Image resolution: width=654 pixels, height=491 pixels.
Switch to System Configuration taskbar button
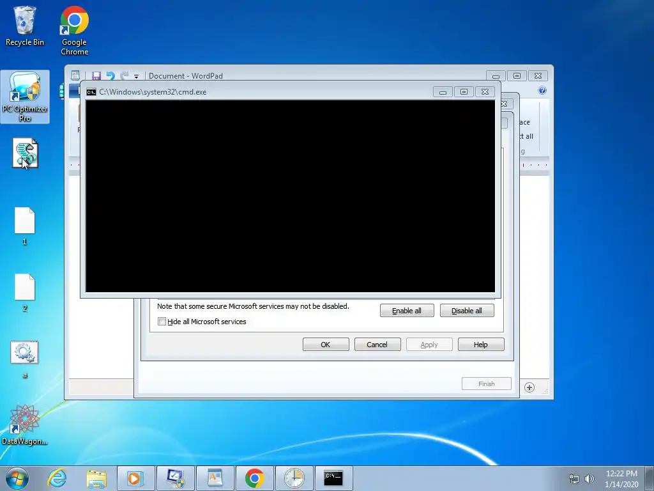tap(176, 478)
